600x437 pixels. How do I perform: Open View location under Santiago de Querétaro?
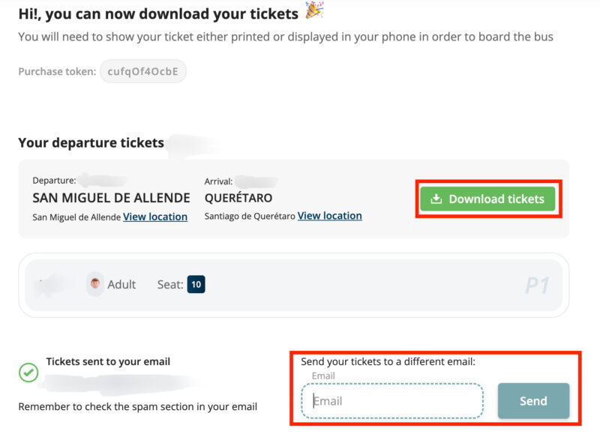click(329, 216)
